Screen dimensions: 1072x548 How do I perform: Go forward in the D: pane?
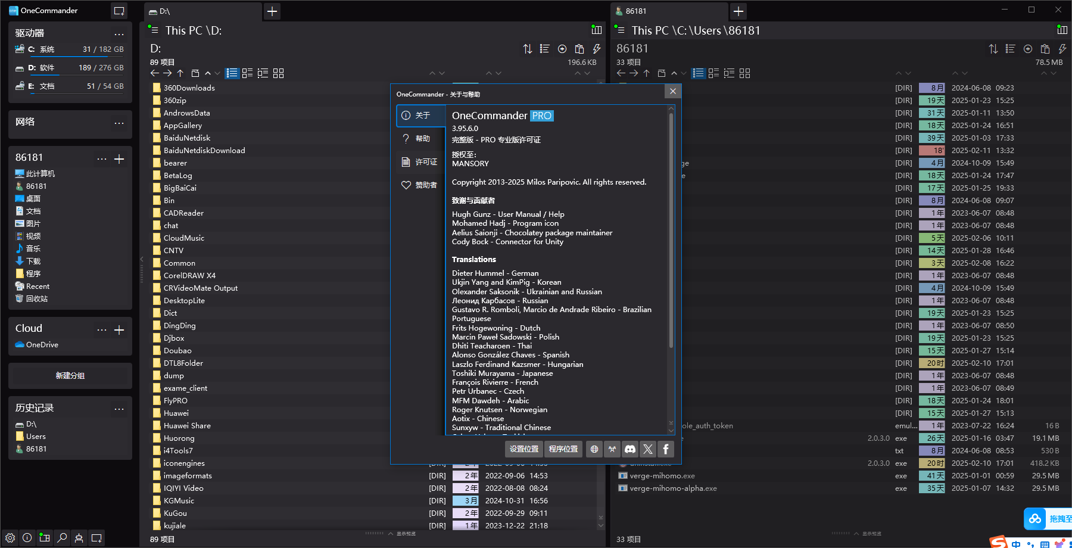click(x=167, y=73)
